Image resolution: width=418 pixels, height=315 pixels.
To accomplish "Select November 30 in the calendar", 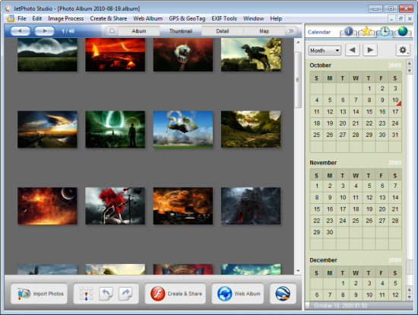I will point(330,232).
